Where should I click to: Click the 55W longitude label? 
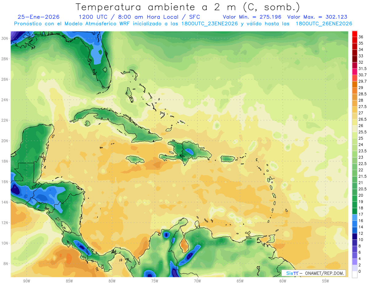[x=326, y=281]
